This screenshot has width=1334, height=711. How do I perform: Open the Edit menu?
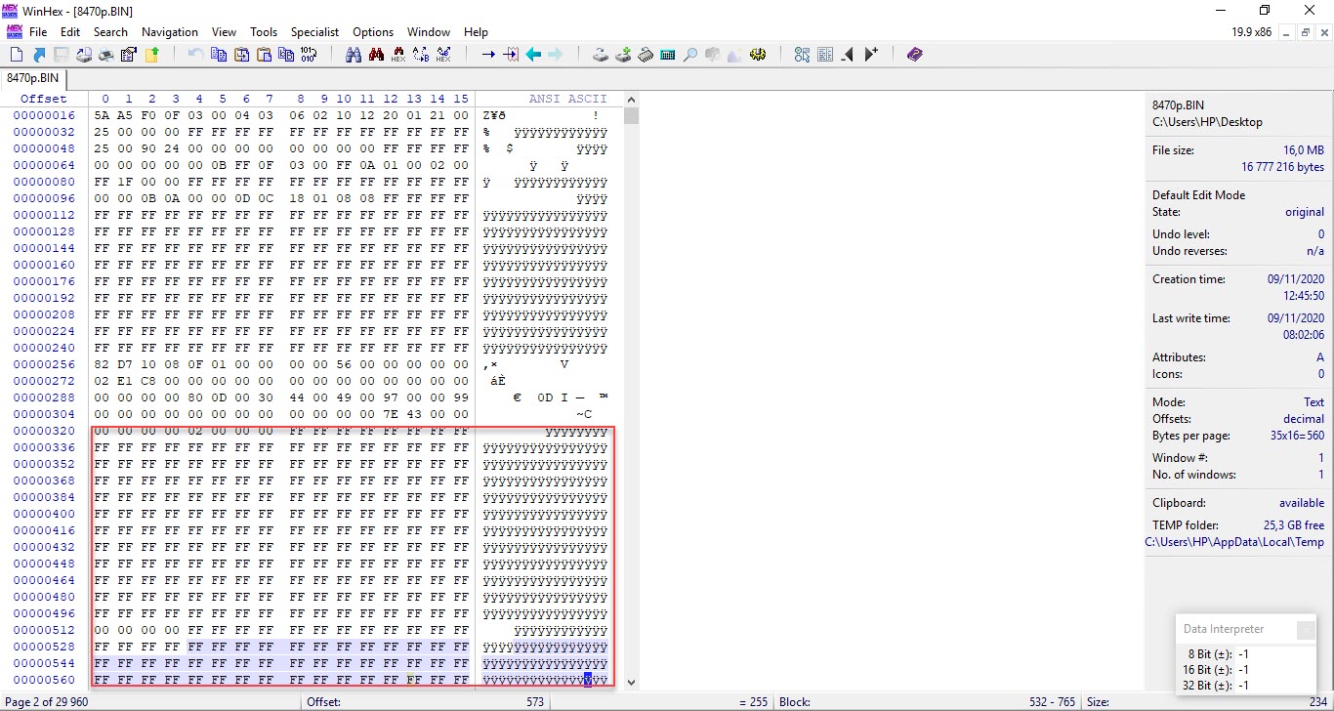[70, 32]
